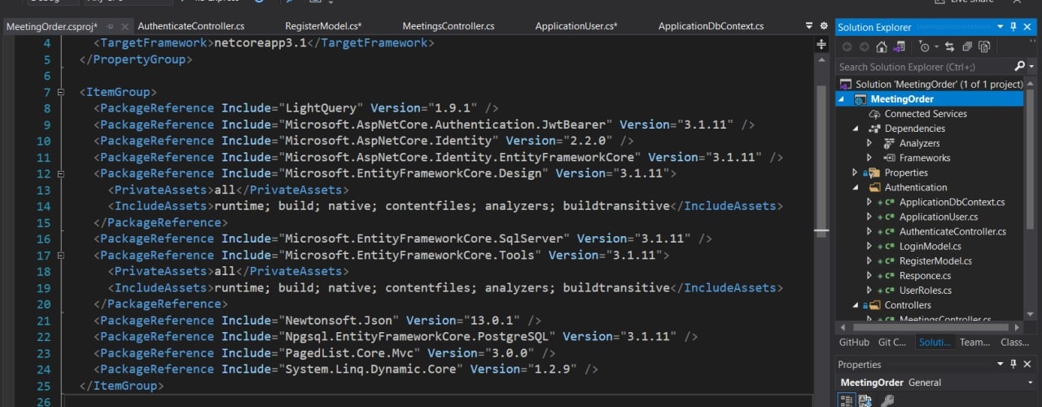Pin the MeetingOrder.csproj* tab
1042x407 pixels.
(111, 26)
